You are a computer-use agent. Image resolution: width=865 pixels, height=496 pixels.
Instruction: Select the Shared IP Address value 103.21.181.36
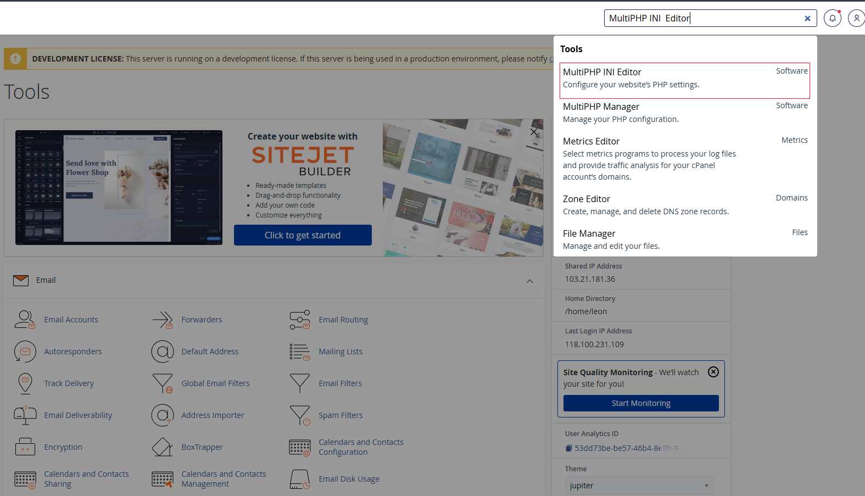[x=590, y=279]
